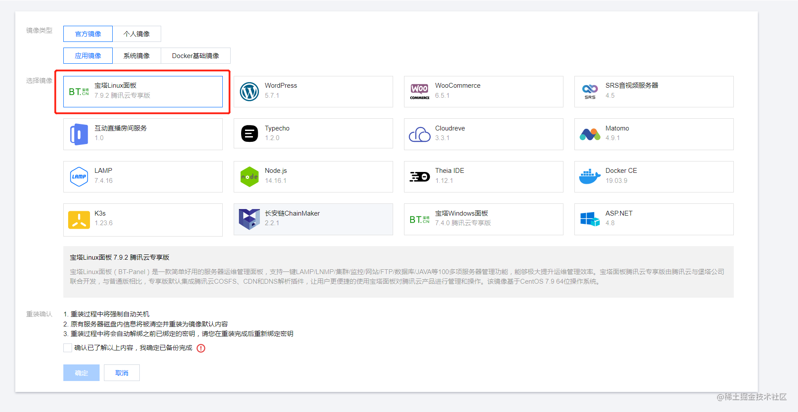Click the Theia IDE version 1.12.1 text
The image size is (798, 412).
pos(444,181)
